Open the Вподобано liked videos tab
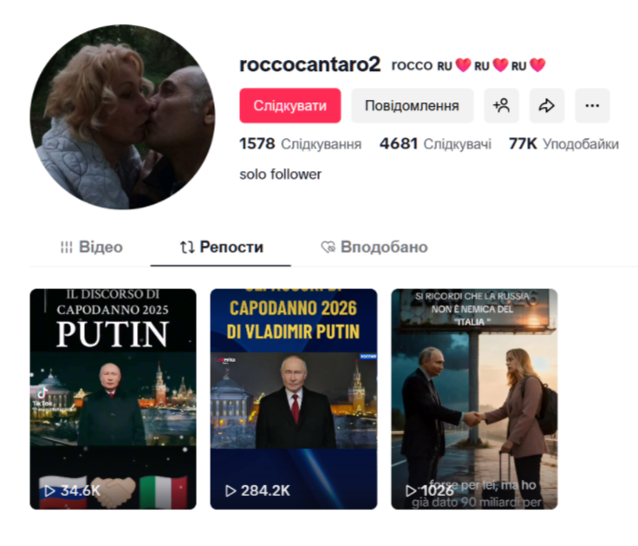This screenshot has height=546, width=638. pos(374,247)
